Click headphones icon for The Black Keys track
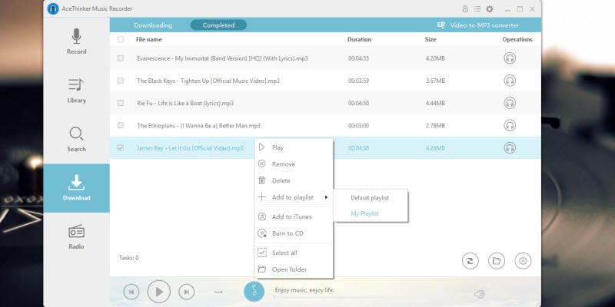This screenshot has width=615, height=307. 510,81
